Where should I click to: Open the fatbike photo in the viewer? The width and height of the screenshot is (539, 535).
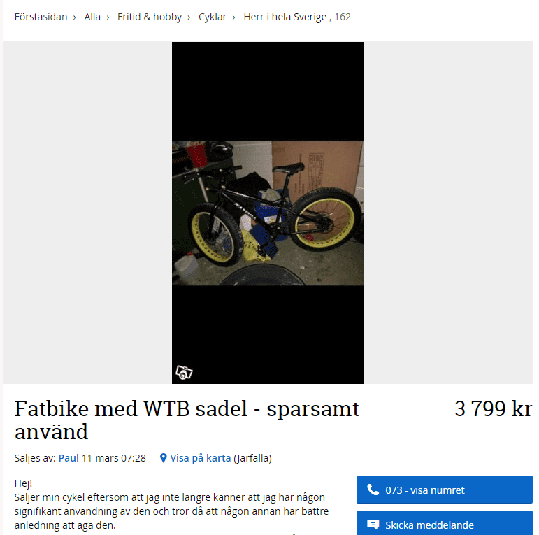pyautogui.click(x=268, y=213)
